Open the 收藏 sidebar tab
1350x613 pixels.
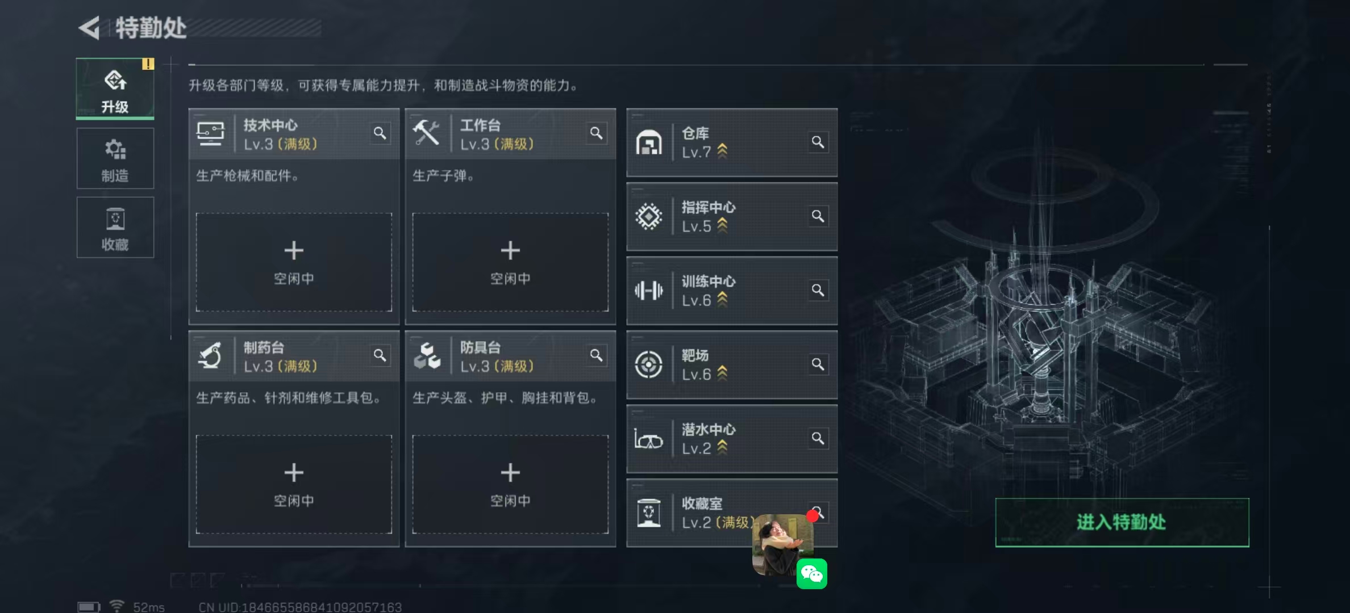point(115,228)
